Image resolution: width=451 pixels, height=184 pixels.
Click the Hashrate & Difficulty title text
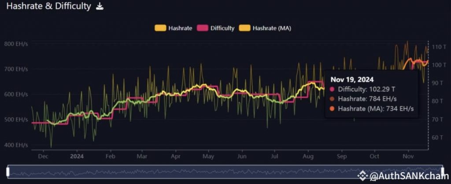point(45,7)
